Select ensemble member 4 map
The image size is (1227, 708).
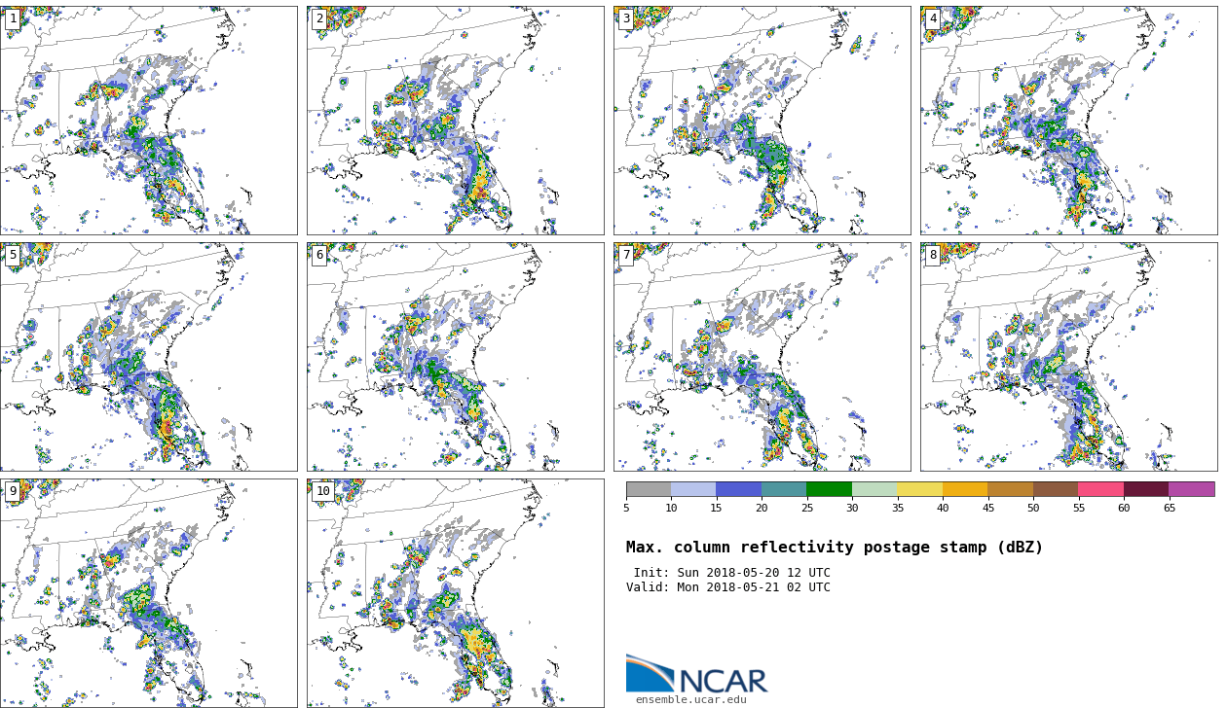click(1068, 120)
